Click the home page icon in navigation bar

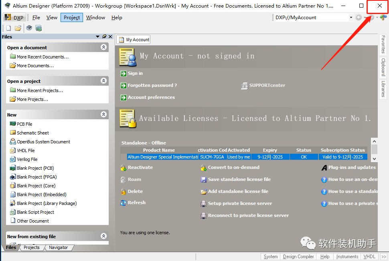pos(383,17)
